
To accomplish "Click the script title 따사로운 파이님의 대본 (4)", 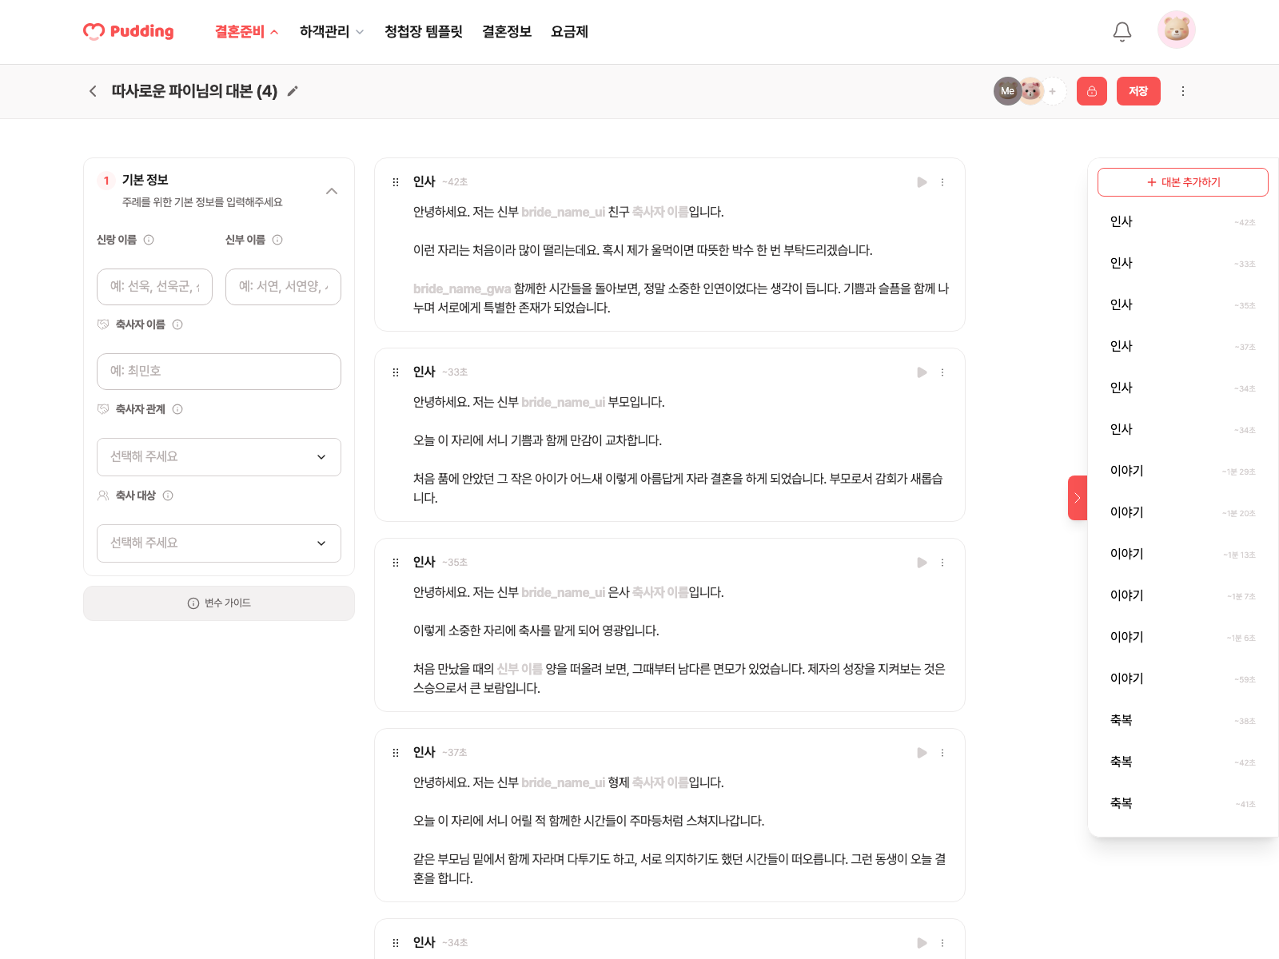I will (x=194, y=91).
